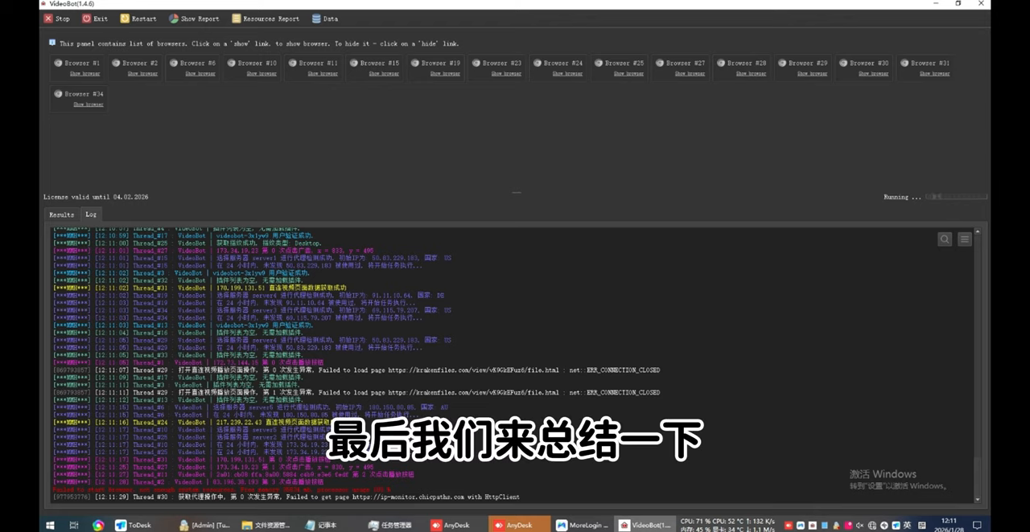
Task: Click the round icon beside Browser #28
Action: 721,63
